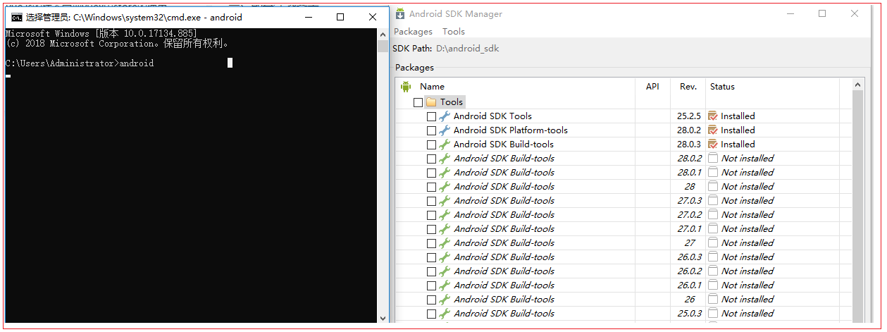Screen dimensions: 887x332
Task: Click the Android robot icon in Name header
Action: [406, 87]
